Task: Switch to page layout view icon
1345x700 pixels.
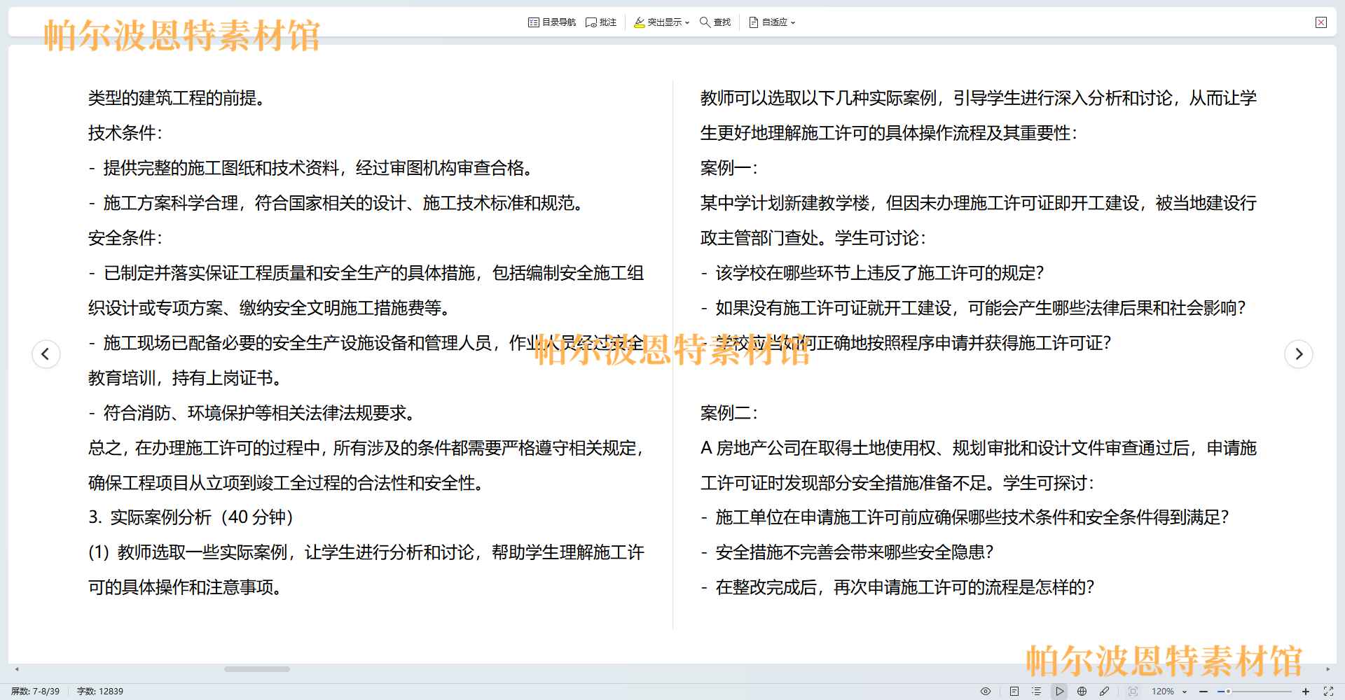Action: click(1014, 691)
